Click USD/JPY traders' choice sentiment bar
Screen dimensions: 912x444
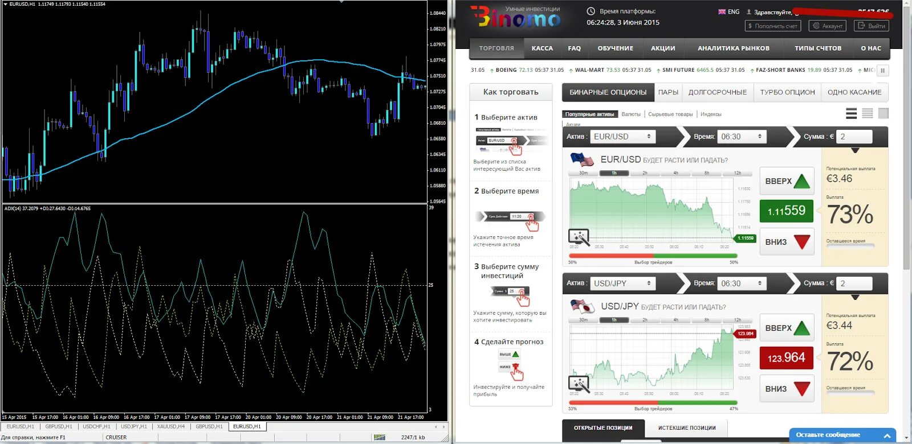[653, 402]
